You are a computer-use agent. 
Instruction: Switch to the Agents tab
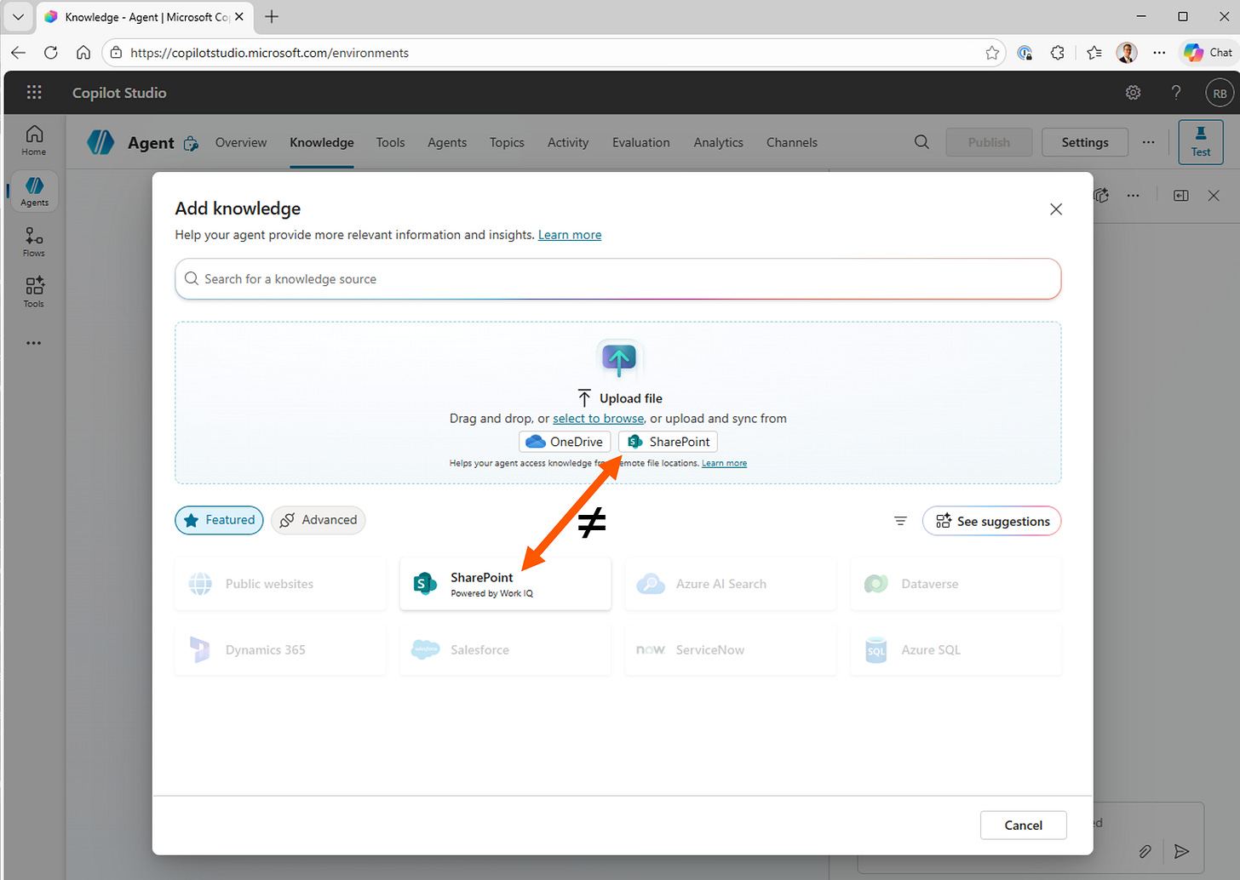[x=447, y=142]
